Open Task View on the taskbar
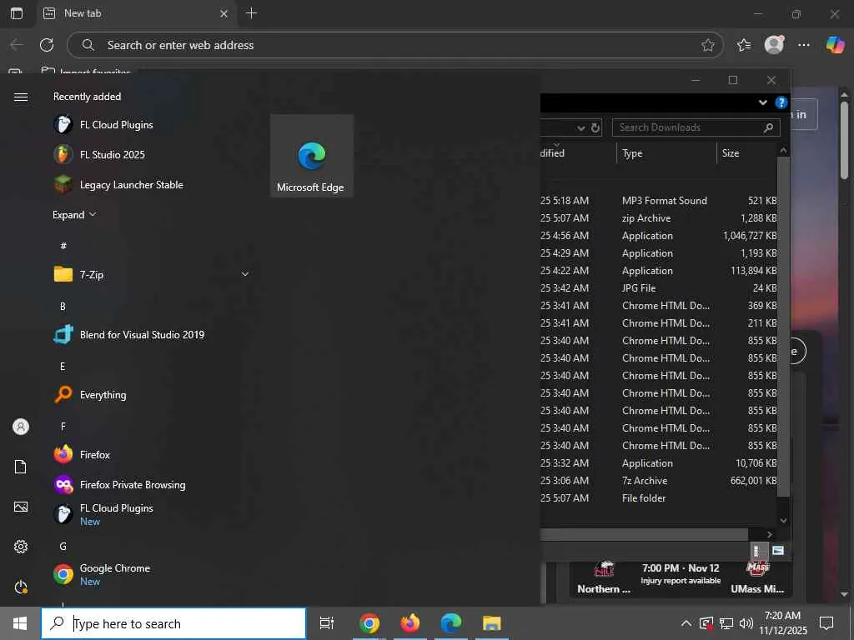Viewport: 854px width, 640px height. [327, 623]
